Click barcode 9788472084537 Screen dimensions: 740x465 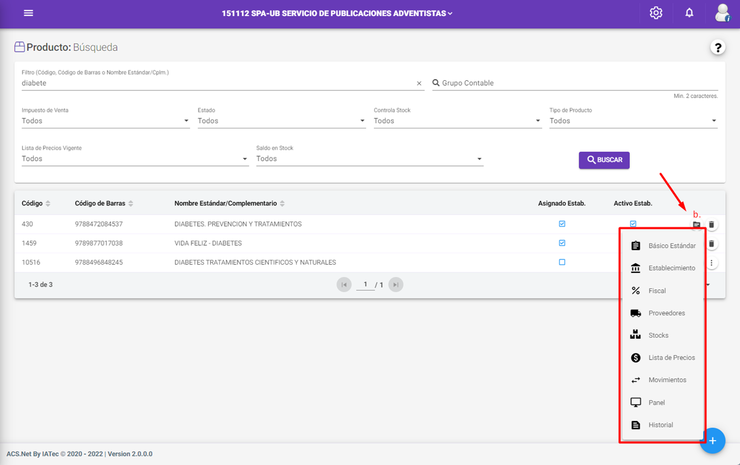pyautogui.click(x=99, y=224)
